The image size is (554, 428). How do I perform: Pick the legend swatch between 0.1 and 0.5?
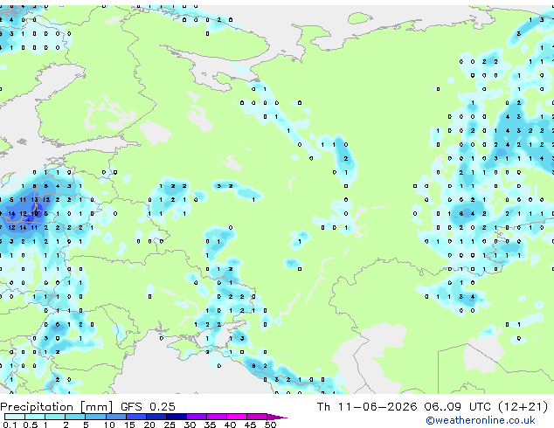tap(15, 417)
